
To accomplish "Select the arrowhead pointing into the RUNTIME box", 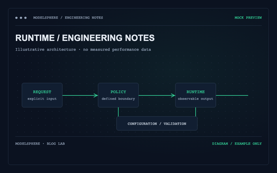I will 173,95.
